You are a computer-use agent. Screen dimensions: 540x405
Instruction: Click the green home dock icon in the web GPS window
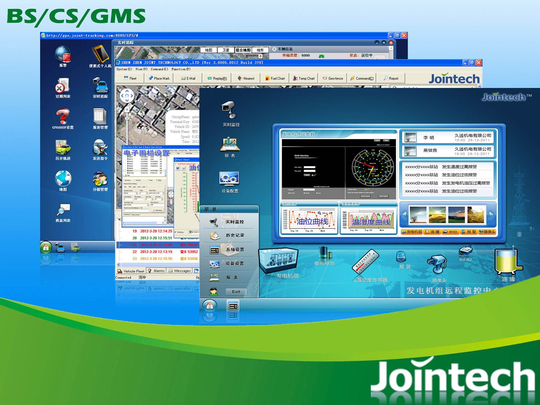click(46, 247)
